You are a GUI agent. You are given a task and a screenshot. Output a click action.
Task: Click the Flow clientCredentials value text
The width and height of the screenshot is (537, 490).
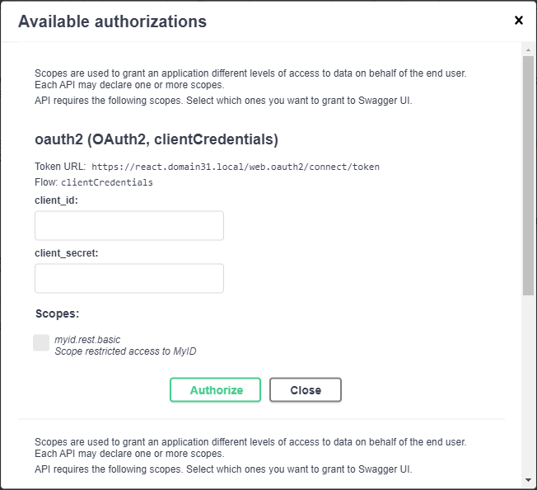[x=107, y=182]
